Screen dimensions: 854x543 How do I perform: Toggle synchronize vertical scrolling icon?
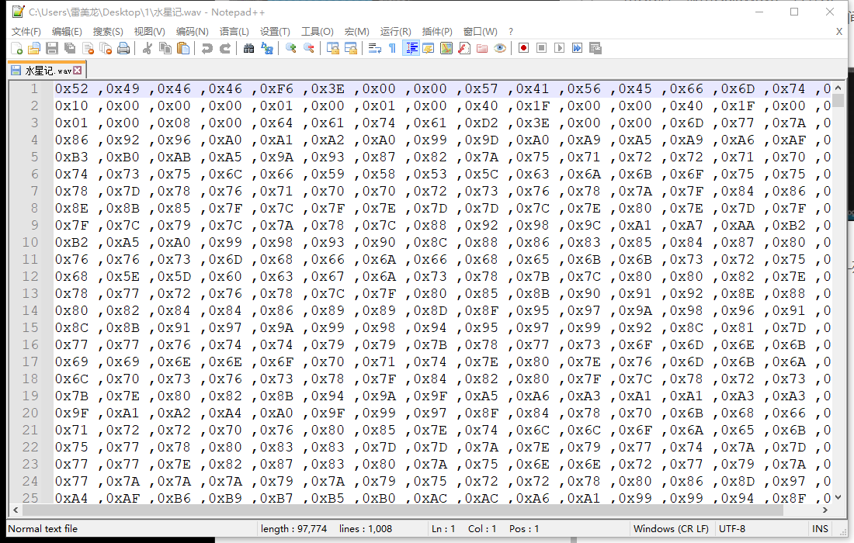click(333, 48)
